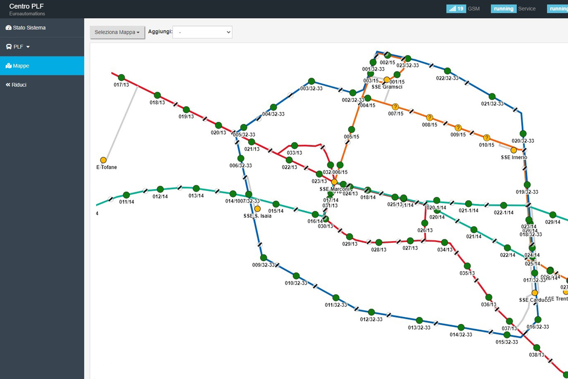
Task: Click the Centro PLF title
Action: tap(26, 6)
